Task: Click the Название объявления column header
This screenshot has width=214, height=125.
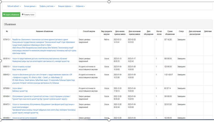Action: 45,31
